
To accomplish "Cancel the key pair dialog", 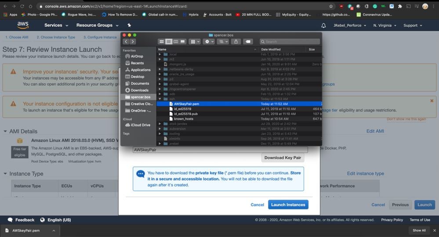I will pos(258,205).
